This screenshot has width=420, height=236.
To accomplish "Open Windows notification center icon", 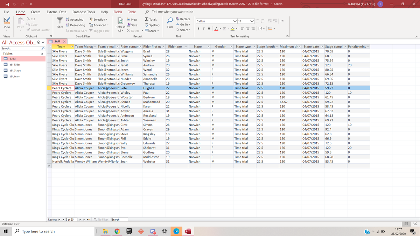I will click(412, 231).
